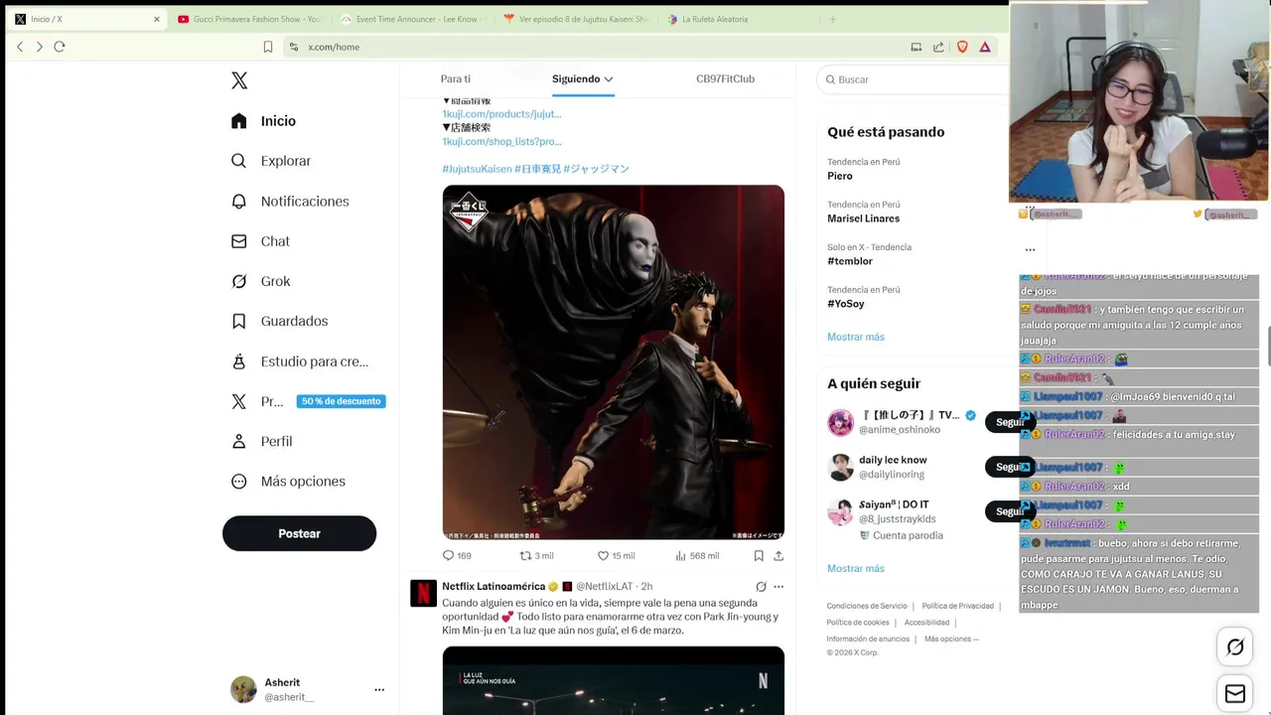Viewport: 1271px width, 715px height.
Task: Open Guardados bookmarks
Action: click(279, 321)
